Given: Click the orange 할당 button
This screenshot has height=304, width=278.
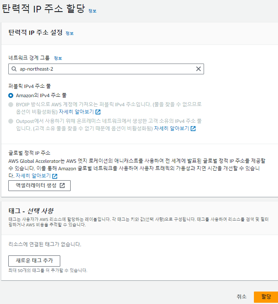Looking at the screenshot, I should point(266,297).
